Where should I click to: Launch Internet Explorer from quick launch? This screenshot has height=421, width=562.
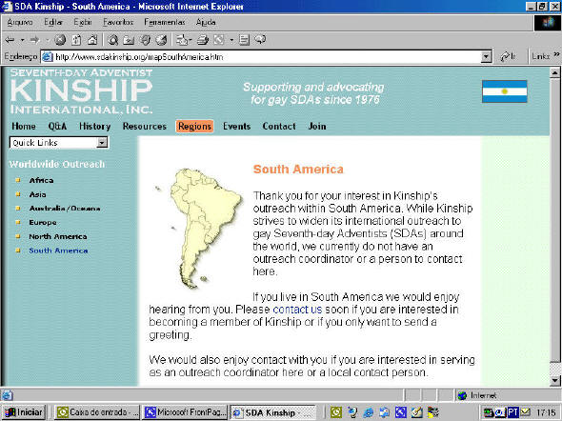pyautogui.click(x=369, y=412)
